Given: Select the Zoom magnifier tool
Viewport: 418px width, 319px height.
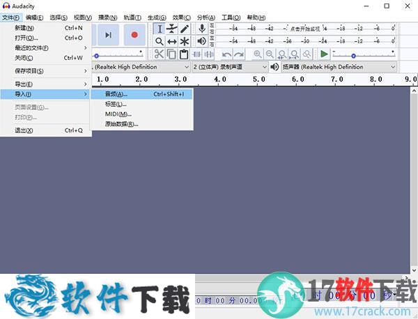Looking at the screenshot, I should [x=160, y=41].
